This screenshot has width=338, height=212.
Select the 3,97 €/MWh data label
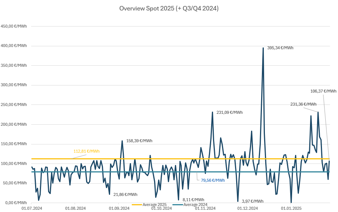[x=253, y=201]
